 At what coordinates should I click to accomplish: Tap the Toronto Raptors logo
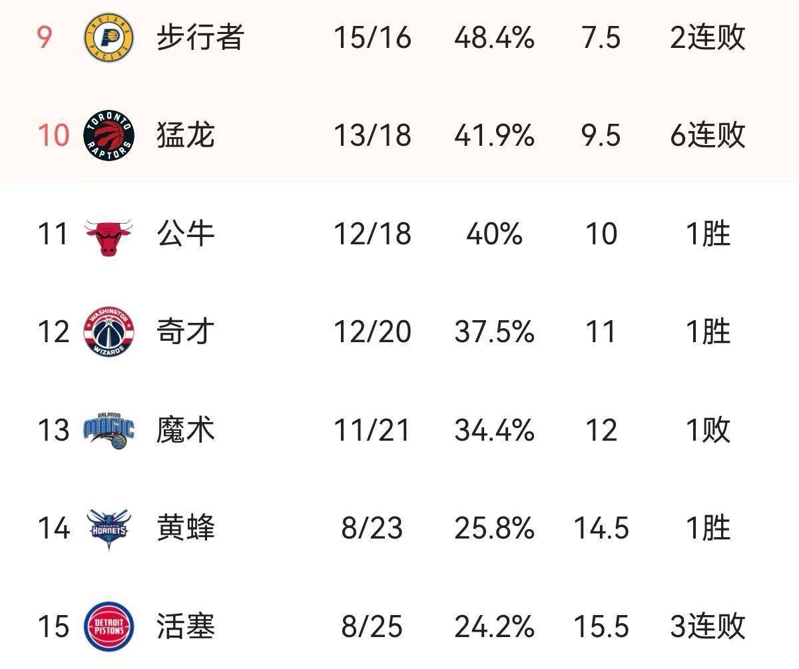(109, 136)
